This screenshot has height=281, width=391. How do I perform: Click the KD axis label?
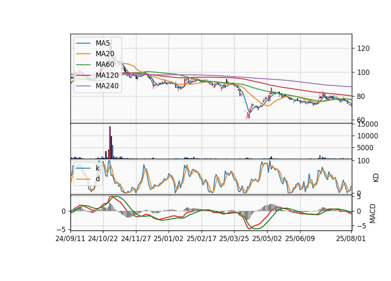[x=376, y=178]
